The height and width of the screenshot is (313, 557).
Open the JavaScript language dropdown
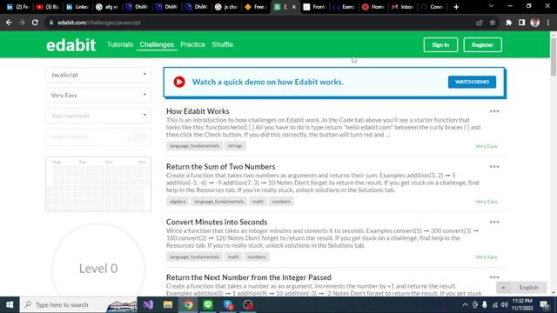pos(98,75)
